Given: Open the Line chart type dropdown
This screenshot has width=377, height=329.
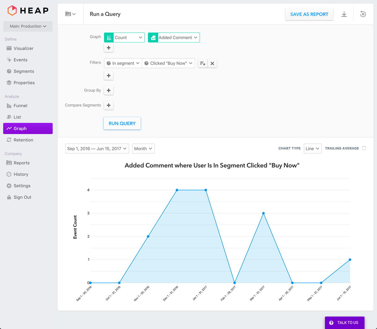Looking at the screenshot, I should (313, 149).
